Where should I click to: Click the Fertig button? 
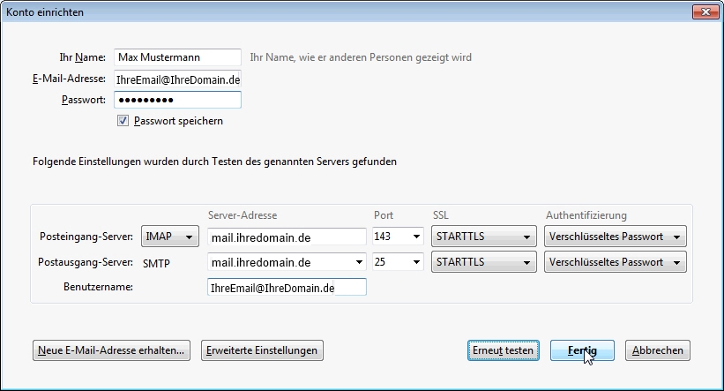582,350
